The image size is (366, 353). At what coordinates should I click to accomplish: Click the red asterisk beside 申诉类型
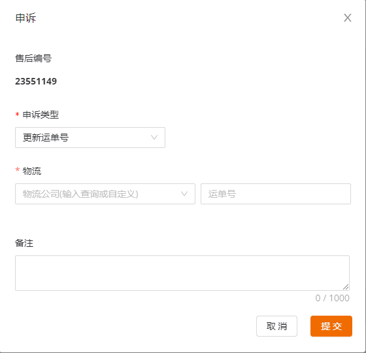(x=17, y=115)
